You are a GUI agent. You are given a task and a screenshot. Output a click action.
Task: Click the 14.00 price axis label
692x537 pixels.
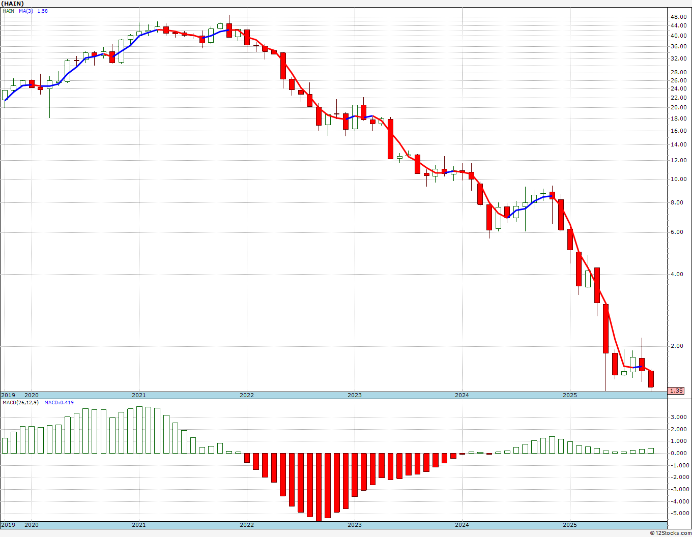pyautogui.click(x=678, y=144)
